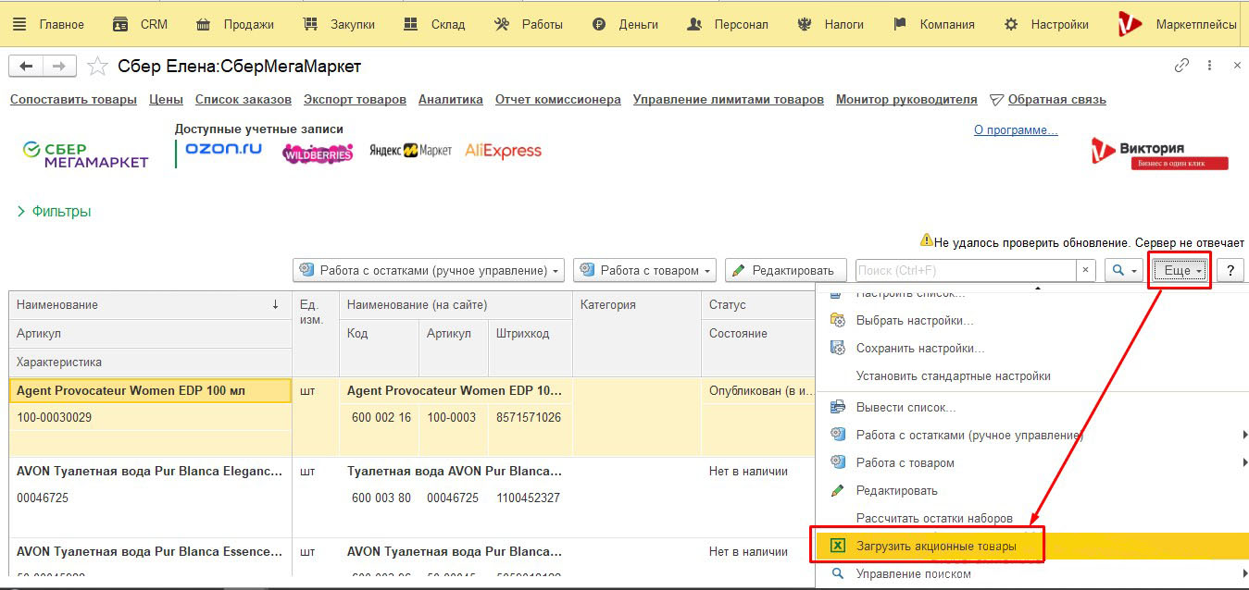Open the Еще dropdown menu

(x=1181, y=270)
